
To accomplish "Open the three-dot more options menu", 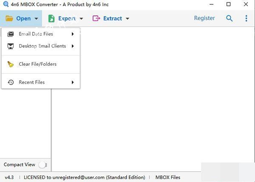I will pos(246,18).
